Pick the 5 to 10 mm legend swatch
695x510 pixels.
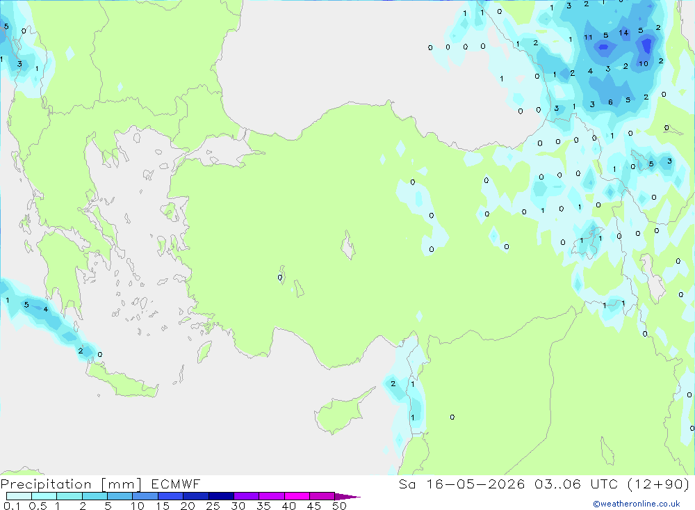120,496
